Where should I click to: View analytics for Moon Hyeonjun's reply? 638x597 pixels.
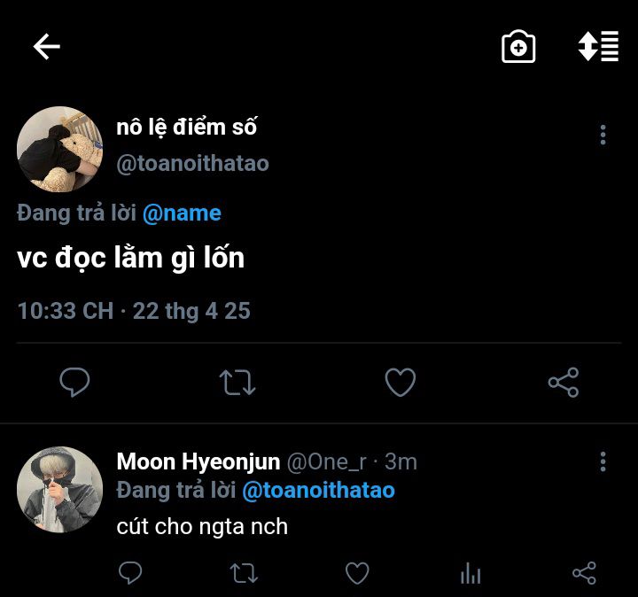[471, 574]
